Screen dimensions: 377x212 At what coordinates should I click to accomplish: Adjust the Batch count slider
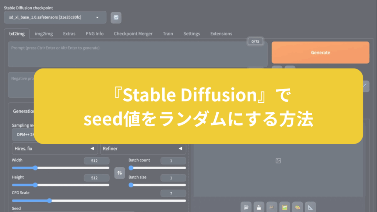[x=157, y=168]
